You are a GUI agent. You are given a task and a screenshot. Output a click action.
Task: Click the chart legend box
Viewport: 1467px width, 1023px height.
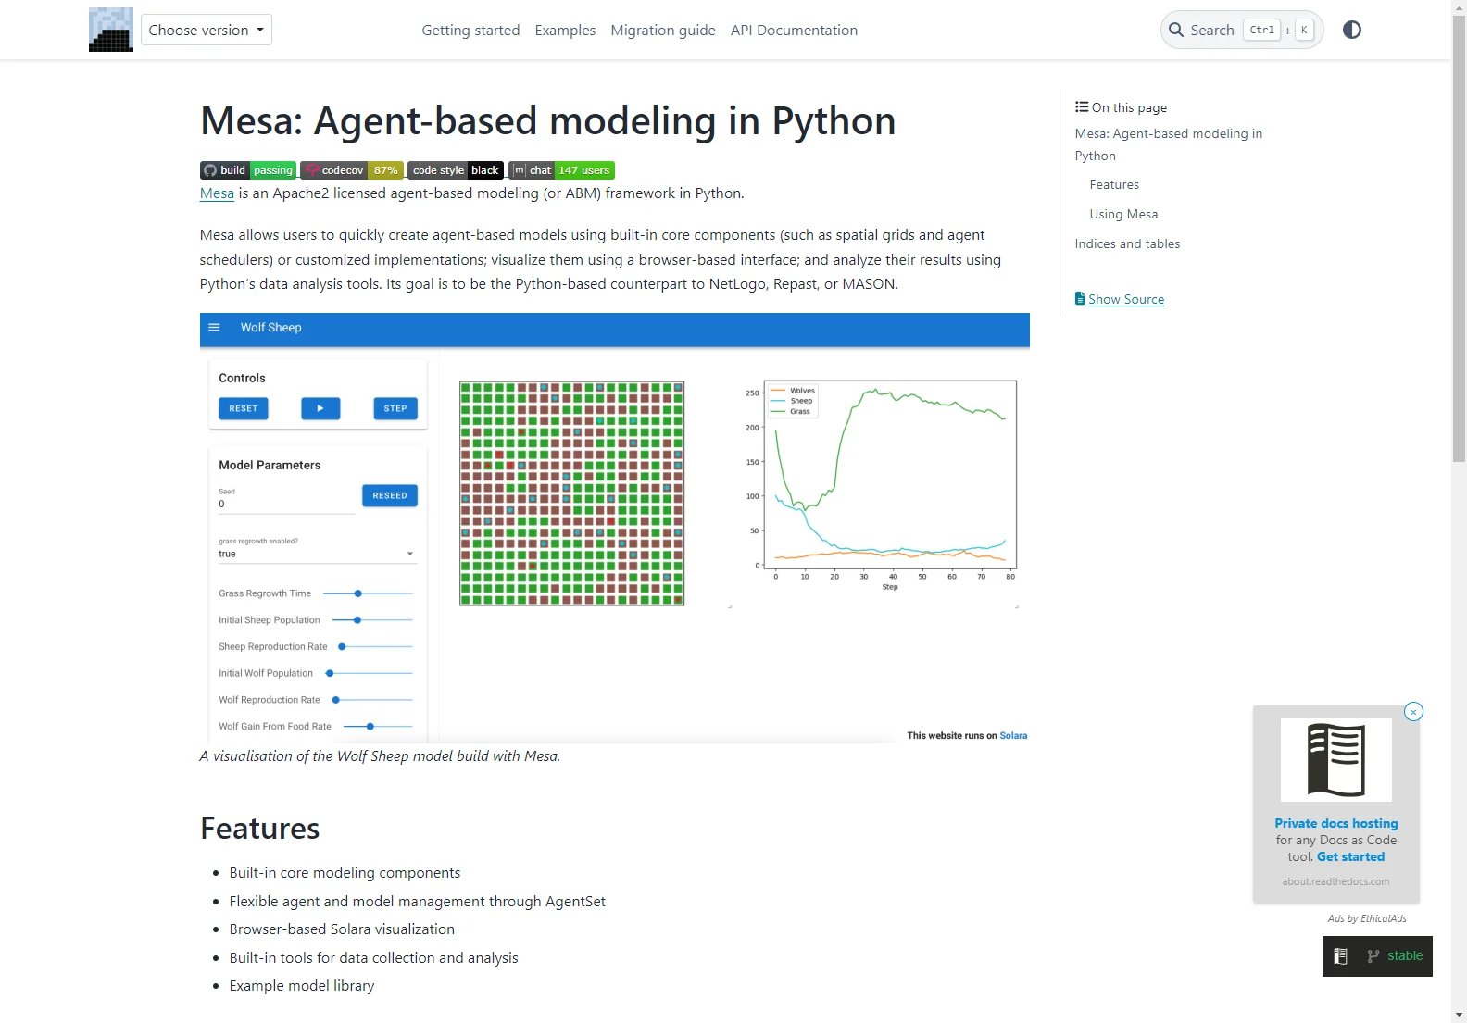(792, 401)
